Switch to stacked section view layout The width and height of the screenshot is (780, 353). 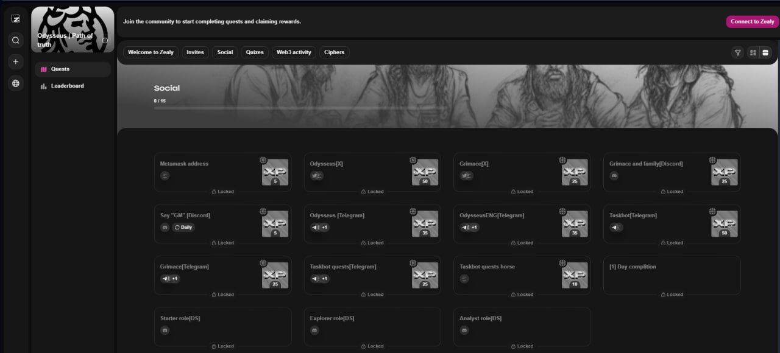[766, 52]
